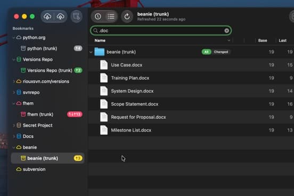Select python.org cloud repository icon
294x196 pixels.
coord(19,37)
